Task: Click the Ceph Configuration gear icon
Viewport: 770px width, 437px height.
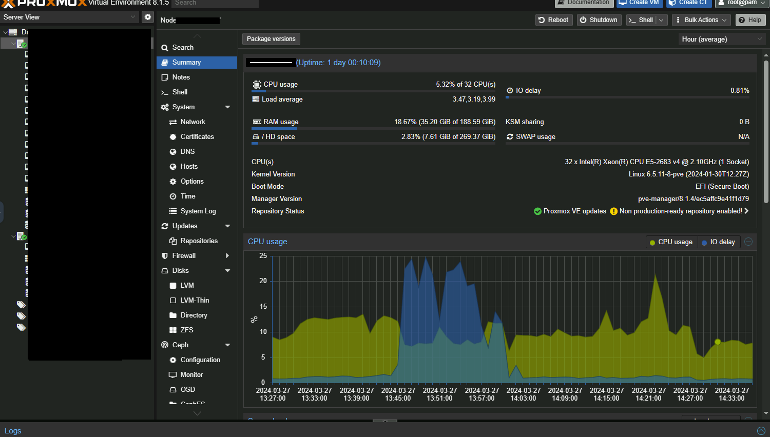Action: click(173, 360)
